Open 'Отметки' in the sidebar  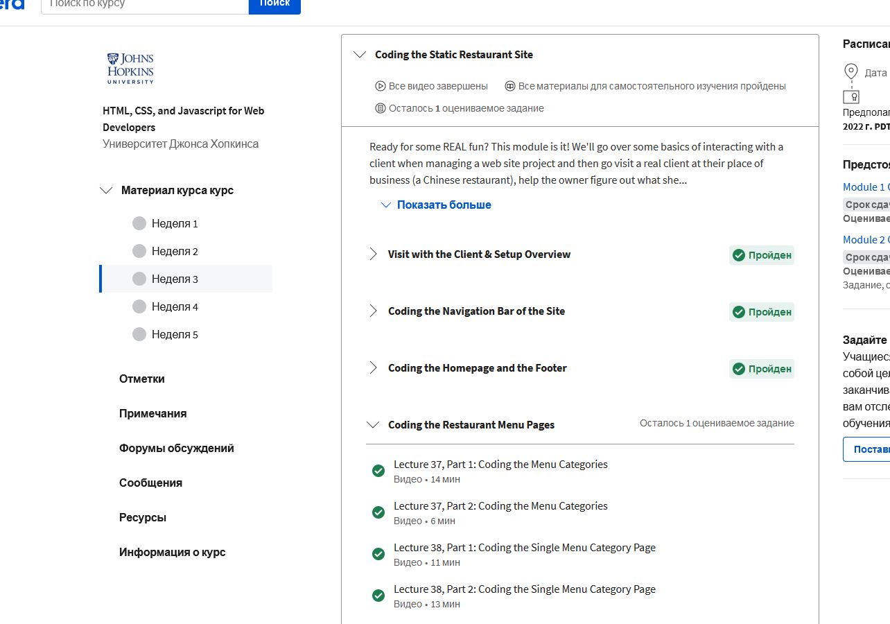click(x=142, y=379)
